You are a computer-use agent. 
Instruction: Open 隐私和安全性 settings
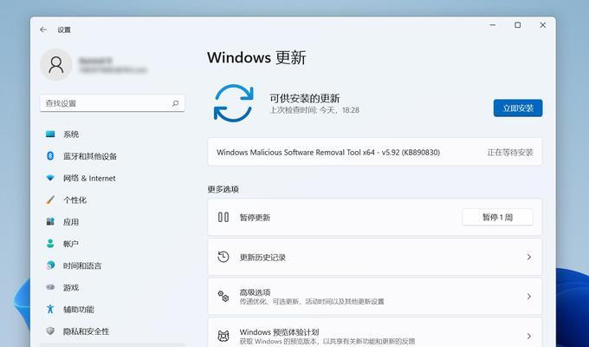coord(112,331)
